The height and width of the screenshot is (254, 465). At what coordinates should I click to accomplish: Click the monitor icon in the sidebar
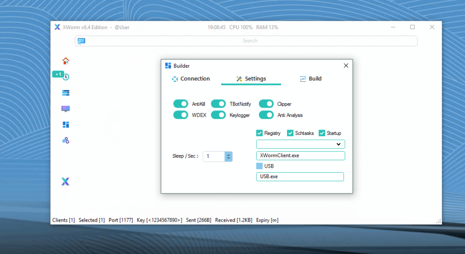click(x=66, y=109)
